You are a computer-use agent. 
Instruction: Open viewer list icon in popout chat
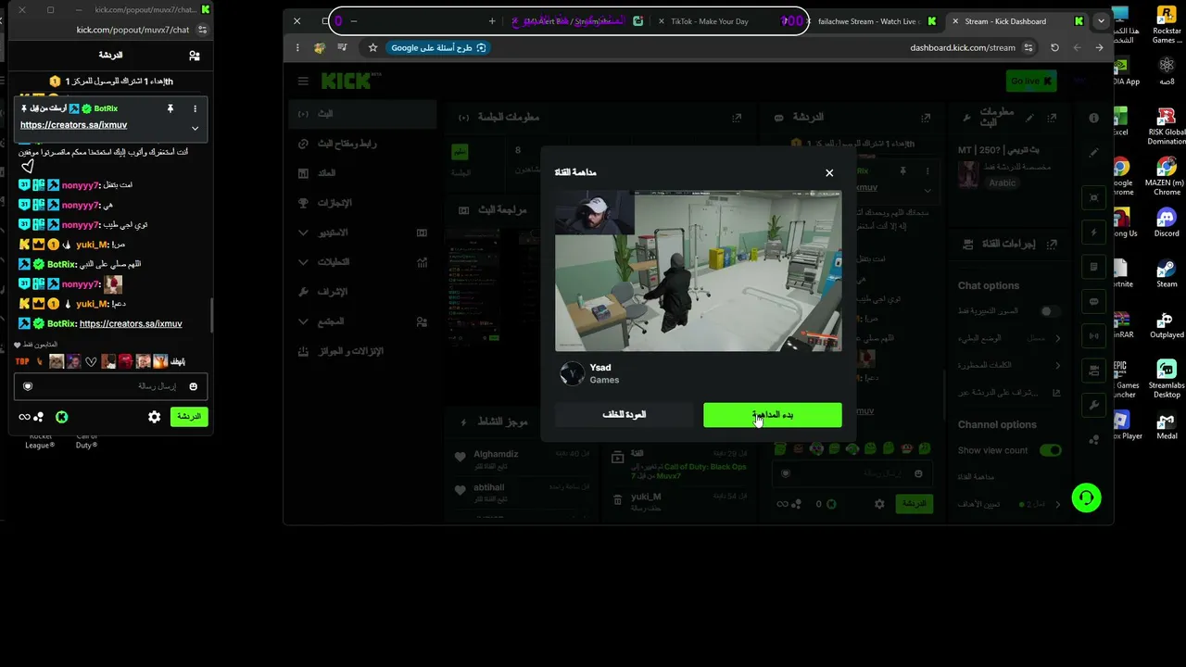[x=194, y=56]
